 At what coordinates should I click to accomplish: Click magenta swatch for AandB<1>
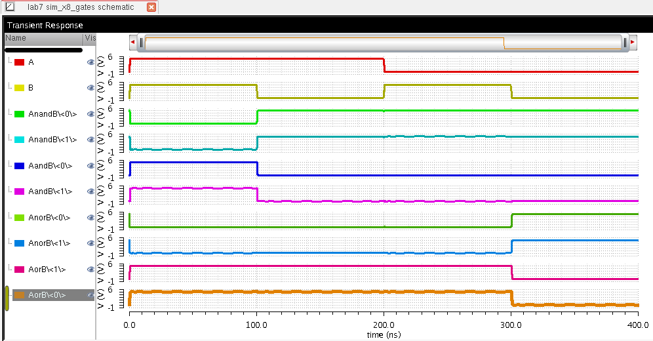click(x=19, y=191)
